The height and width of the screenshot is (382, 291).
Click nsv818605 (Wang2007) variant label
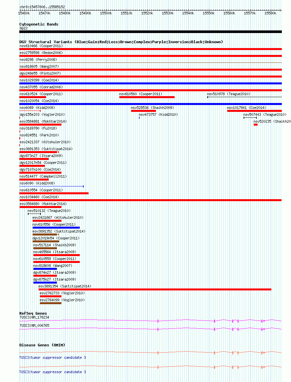coord(39,66)
